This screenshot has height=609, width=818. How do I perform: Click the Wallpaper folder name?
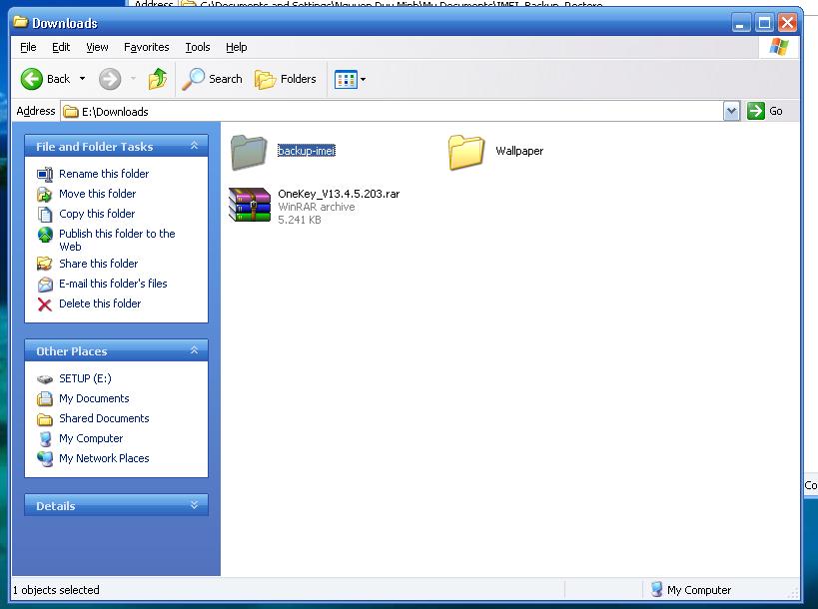pyautogui.click(x=519, y=151)
